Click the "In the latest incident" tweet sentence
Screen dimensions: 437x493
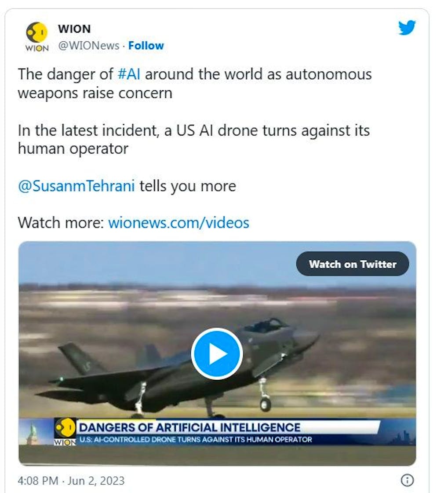point(193,139)
